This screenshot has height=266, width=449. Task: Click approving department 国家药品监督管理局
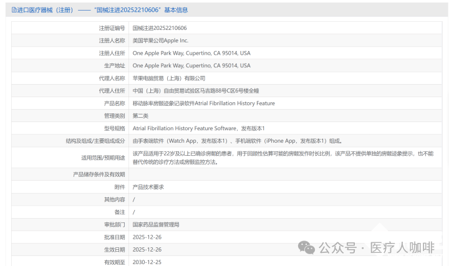156,224
